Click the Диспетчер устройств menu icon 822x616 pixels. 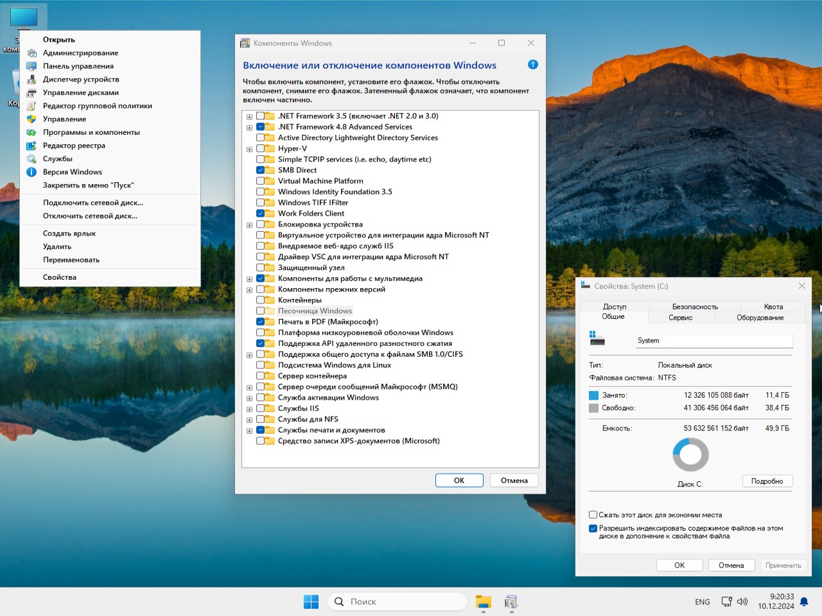pyautogui.click(x=31, y=80)
